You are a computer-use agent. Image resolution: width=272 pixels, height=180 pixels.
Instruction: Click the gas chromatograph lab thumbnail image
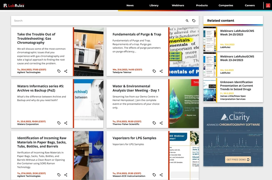click(x=89, y=52)
